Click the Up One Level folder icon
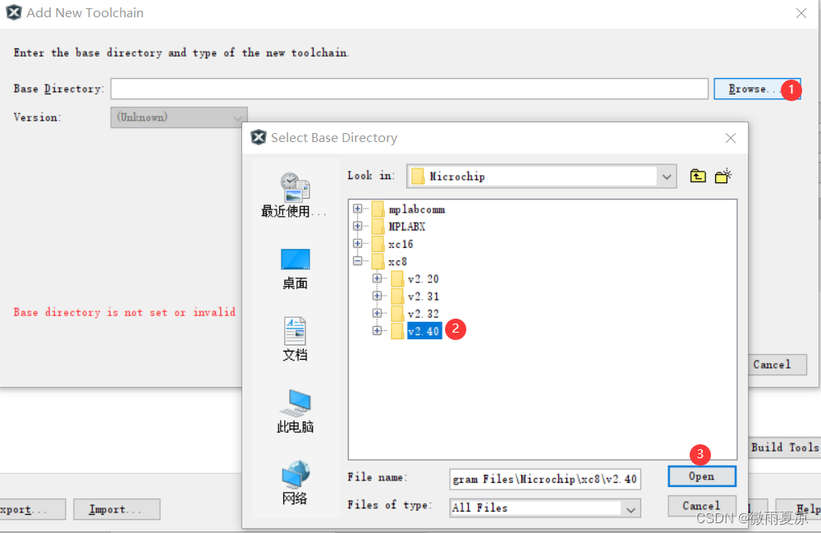 click(x=697, y=176)
